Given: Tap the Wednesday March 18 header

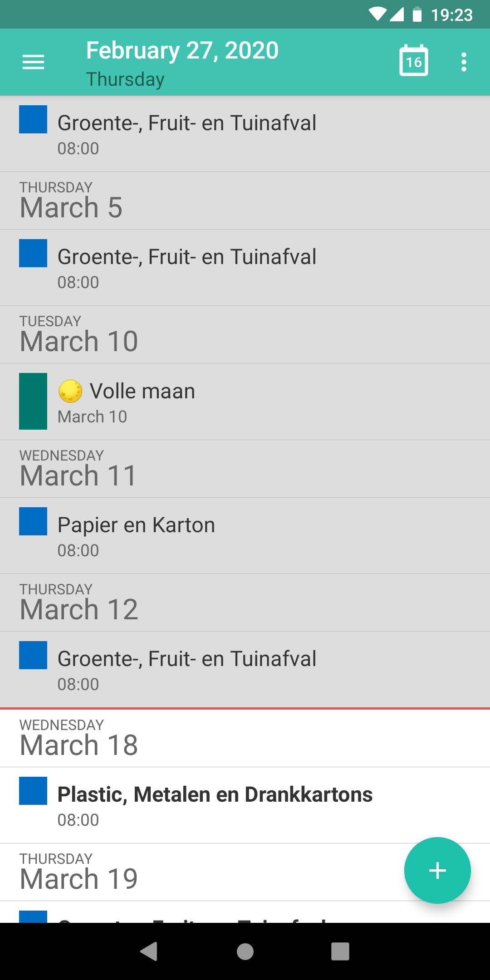Looking at the screenshot, I should (79, 738).
